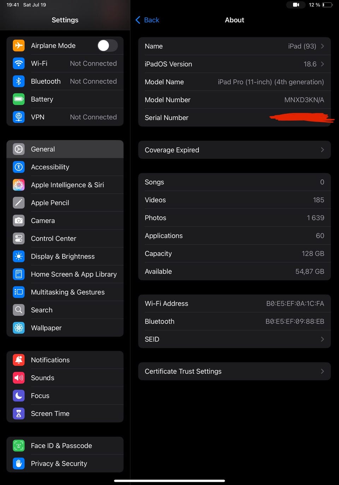Tap the Display & Brightness sun icon
339x485 pixels.
[x=19, y=256]
